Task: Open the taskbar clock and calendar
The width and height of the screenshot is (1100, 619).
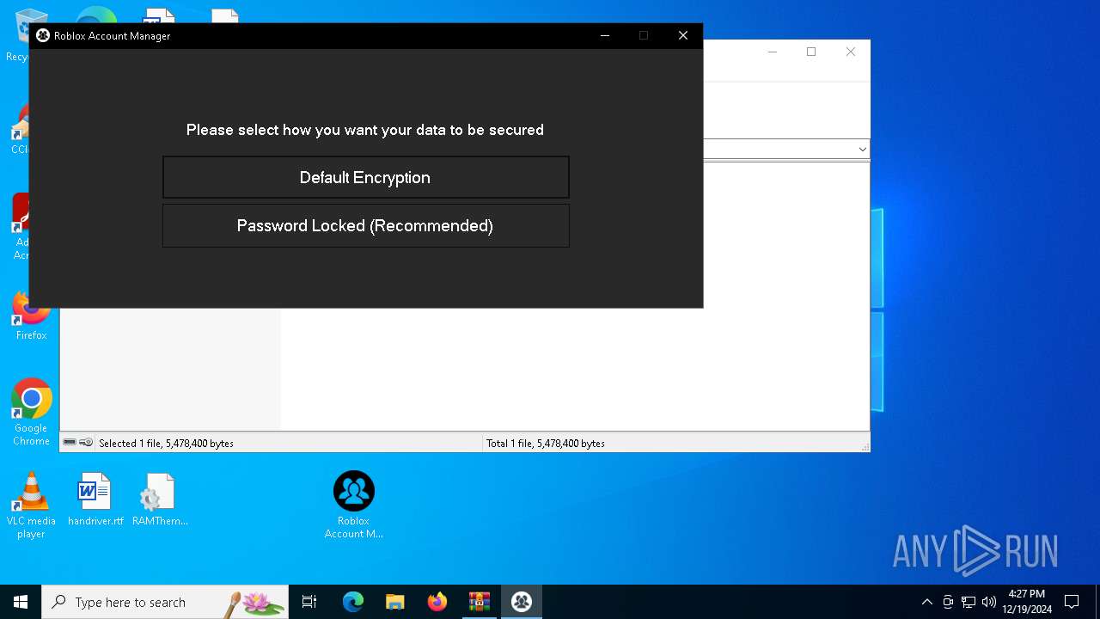Action: tap(1027, 602)
